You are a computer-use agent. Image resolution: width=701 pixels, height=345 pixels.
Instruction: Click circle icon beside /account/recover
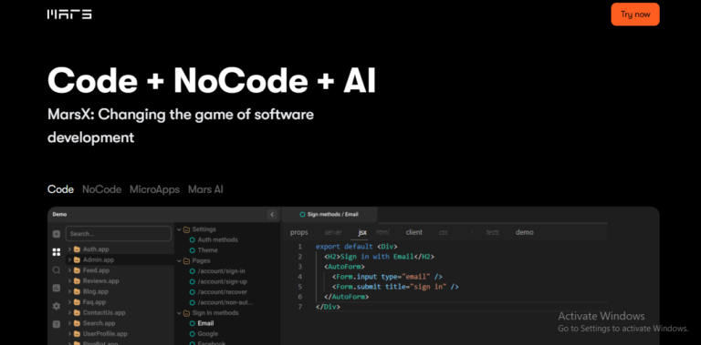coord(193,292)
